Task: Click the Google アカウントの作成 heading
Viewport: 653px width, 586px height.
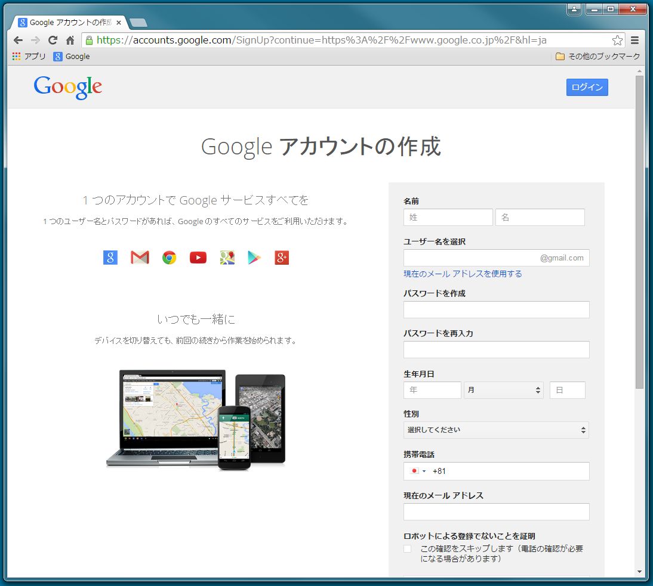Action: (321, 147)
